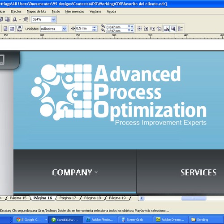Click the horizontal ruler at the 300 mark

click(x=114, y=36)
